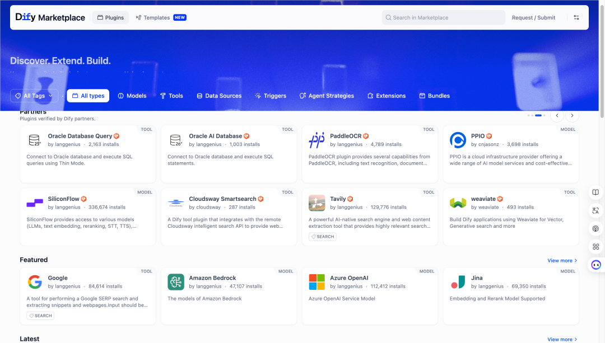Screen dimensions: 605x343
Task: Click the Oracle Database Query title
Action: (80, 136)
